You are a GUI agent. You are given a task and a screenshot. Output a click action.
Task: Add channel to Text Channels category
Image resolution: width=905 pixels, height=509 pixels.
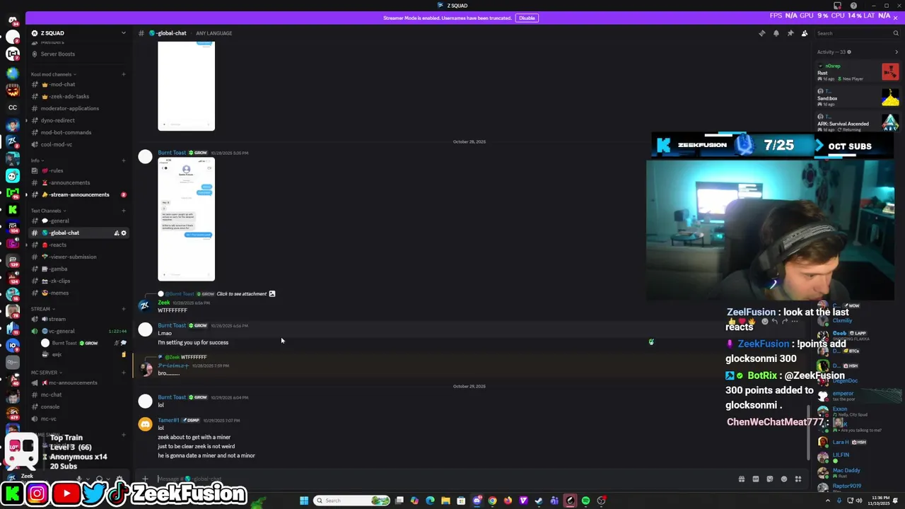123,211
